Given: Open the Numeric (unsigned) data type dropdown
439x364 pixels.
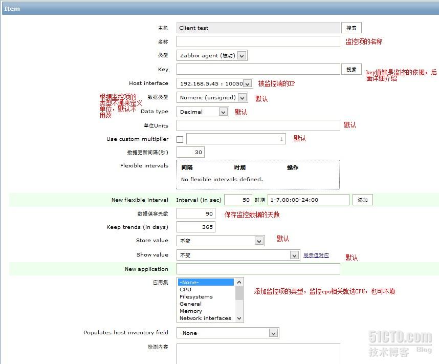Looking at the screenshot, I should tap(212, 97).
